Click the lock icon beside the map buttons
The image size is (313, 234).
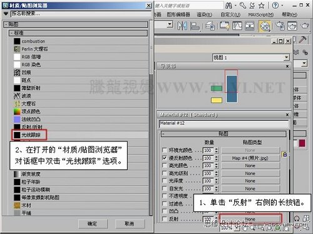pos(285,155)
